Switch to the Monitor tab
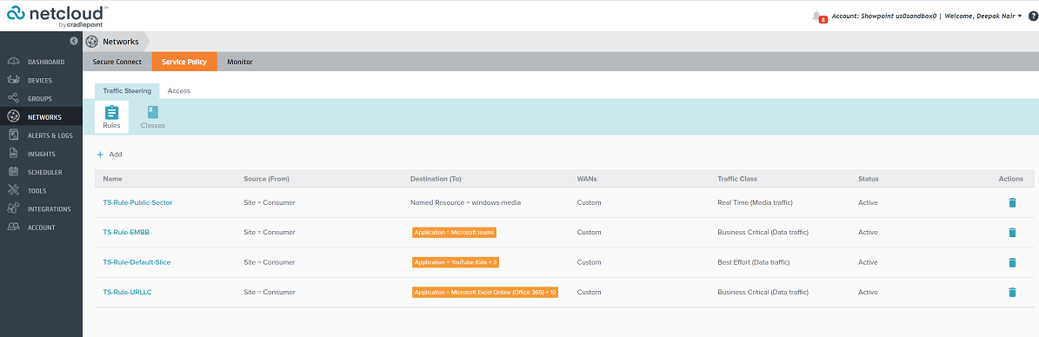The width and height of the screenshot is (1039, 337). click(239, 62)
